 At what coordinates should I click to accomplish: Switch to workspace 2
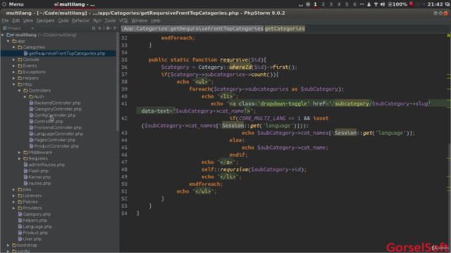click(323, 4)
